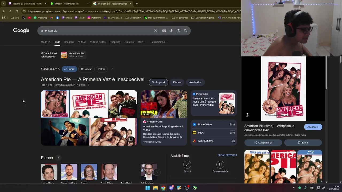Image resolution: width=342 pixels, height=192 pixels.
Task: Select the Desativar SafeSearch option
Action: pyautogui.click(x=86, y=69)
